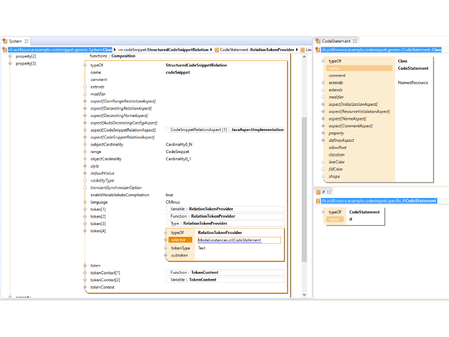Viewport: 449px width, 337px height.
Task: Expand the subjectCardinality row
Action: click(85, 145)
